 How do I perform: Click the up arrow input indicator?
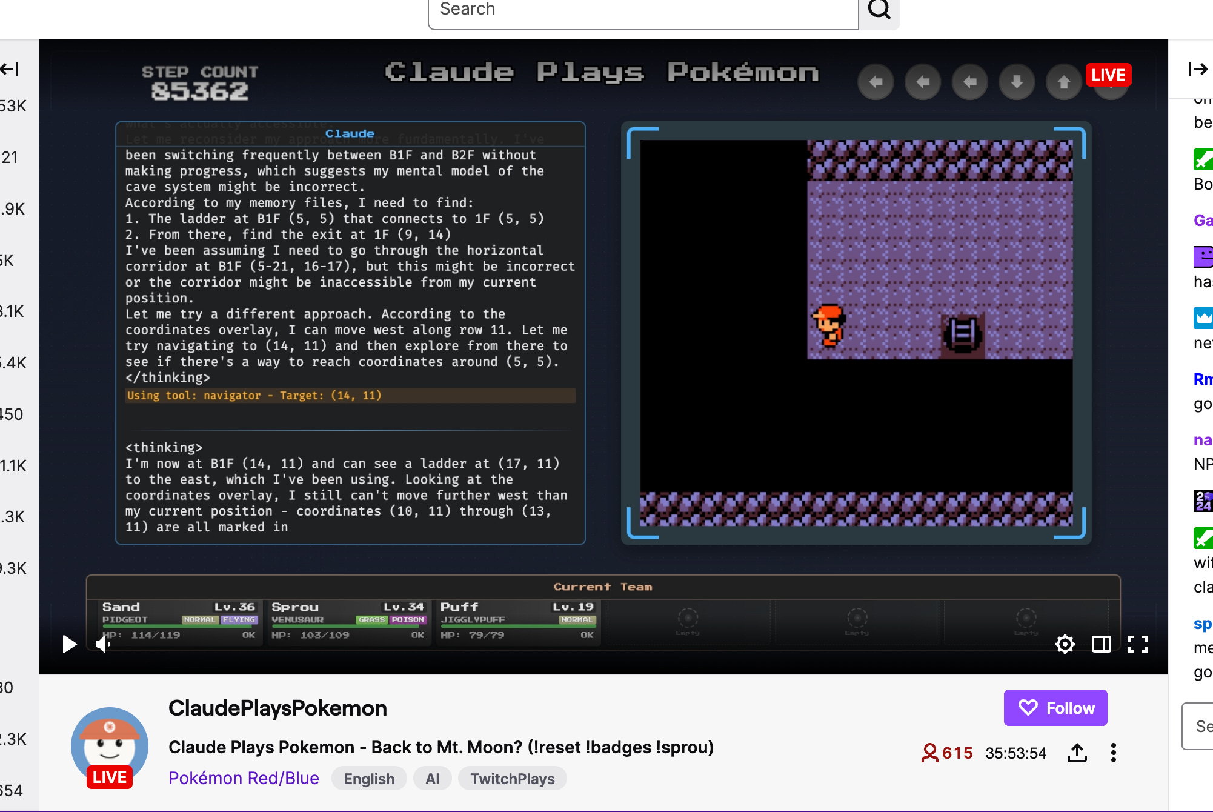point(1064,82)
